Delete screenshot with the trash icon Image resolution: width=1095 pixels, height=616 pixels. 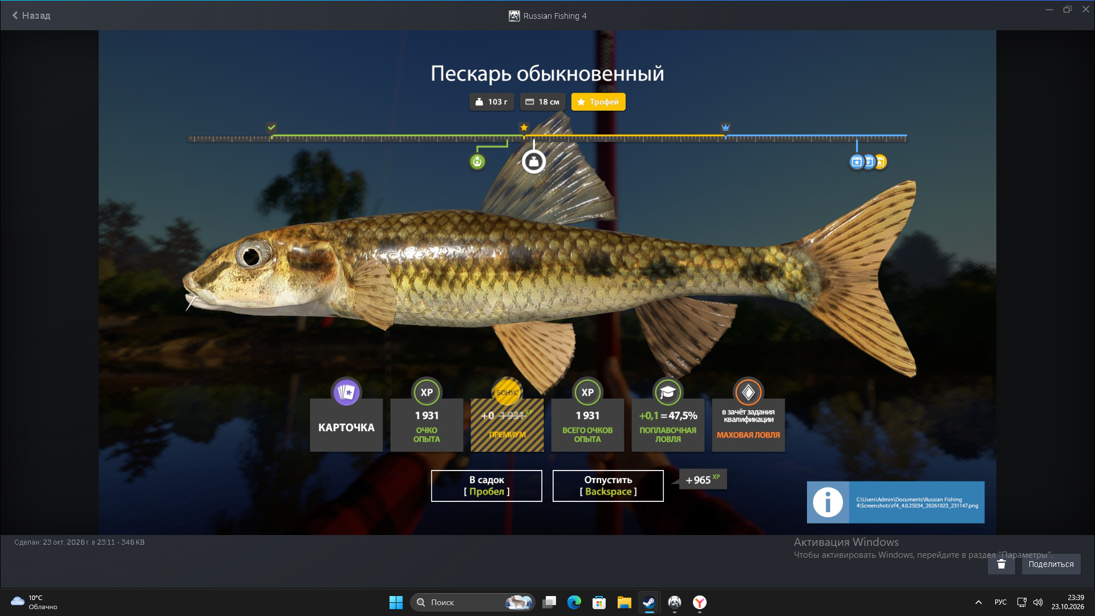click(x=1001, y=564)
